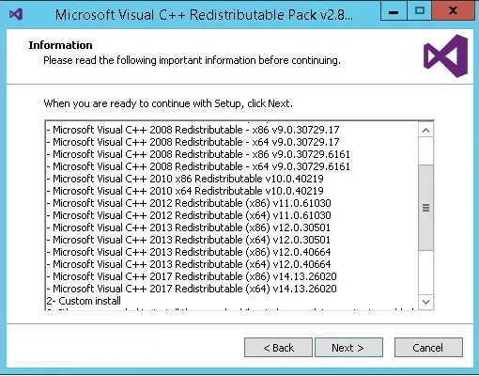Screen dimensions: 479x376
Task: Click the Next > button
Action: tap(348, 348)
